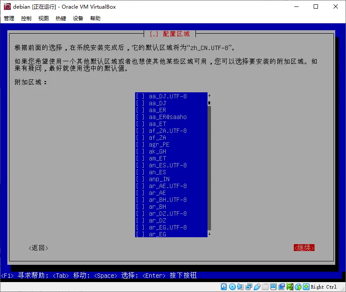Image resolution: width=346 pixels, height=292 pixels.
Task: Select the ak_GH row
Action: (x=171, y=151)
